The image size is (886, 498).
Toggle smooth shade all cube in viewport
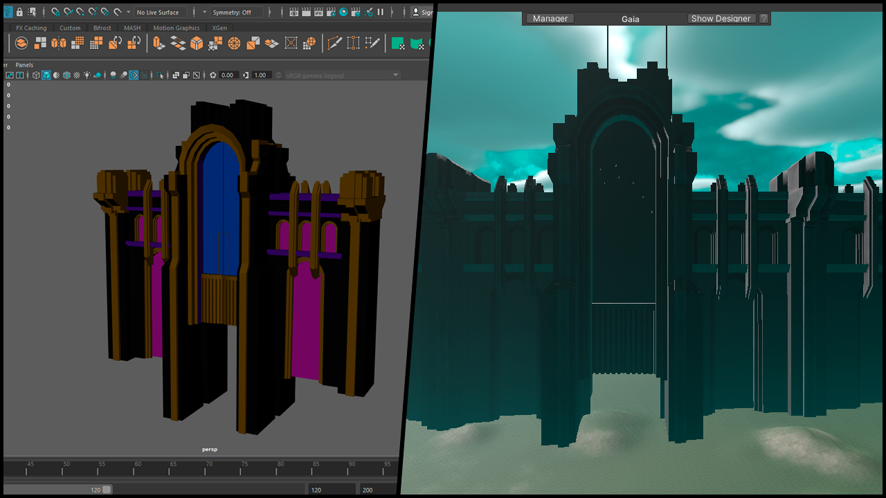click(x=46, y=75)
